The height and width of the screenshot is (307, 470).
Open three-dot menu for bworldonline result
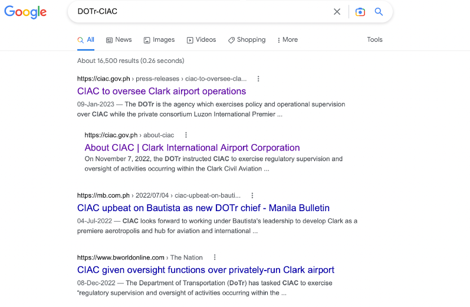pyautogui.click(x=215, y=257)
